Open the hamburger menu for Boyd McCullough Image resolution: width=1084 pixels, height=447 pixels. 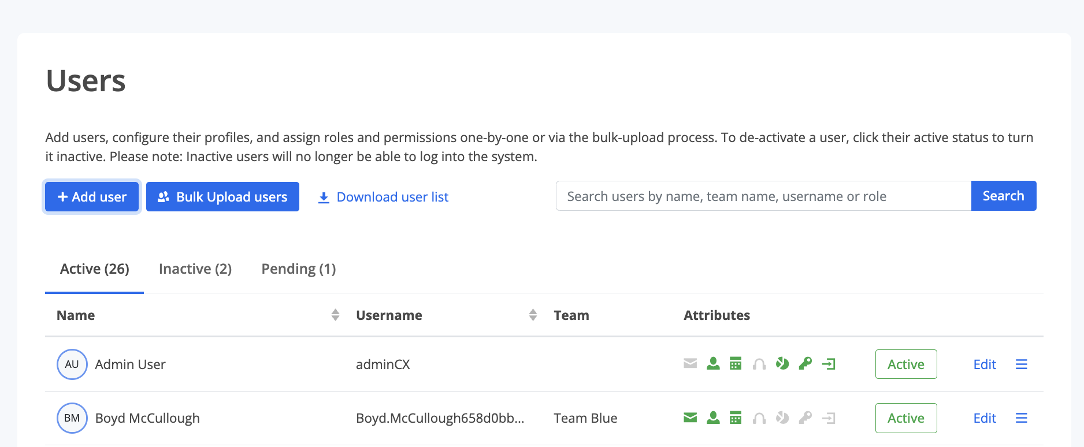click(1021, 418)
